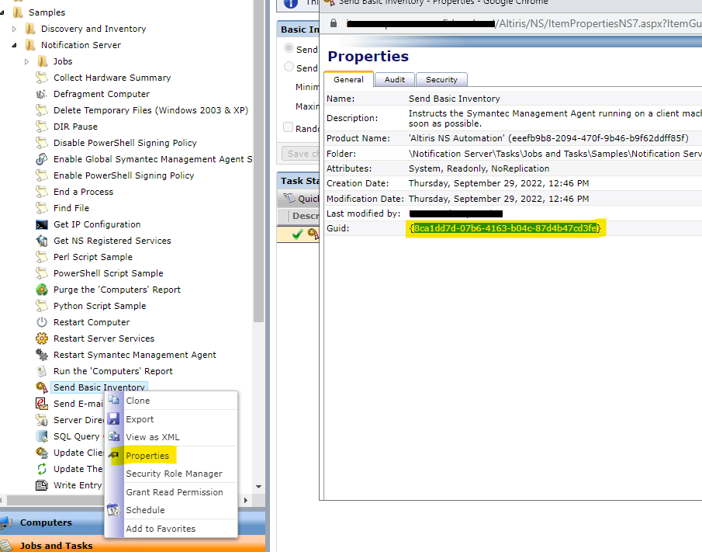
Task: Click the Get NS Registered Services icon
Action: [42, 241]
